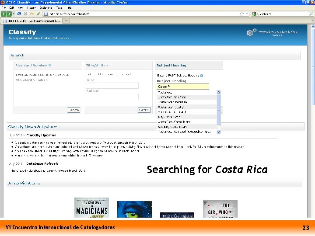Open the Bookmarks menu
The image size is (315, 236).
point(46,8)
